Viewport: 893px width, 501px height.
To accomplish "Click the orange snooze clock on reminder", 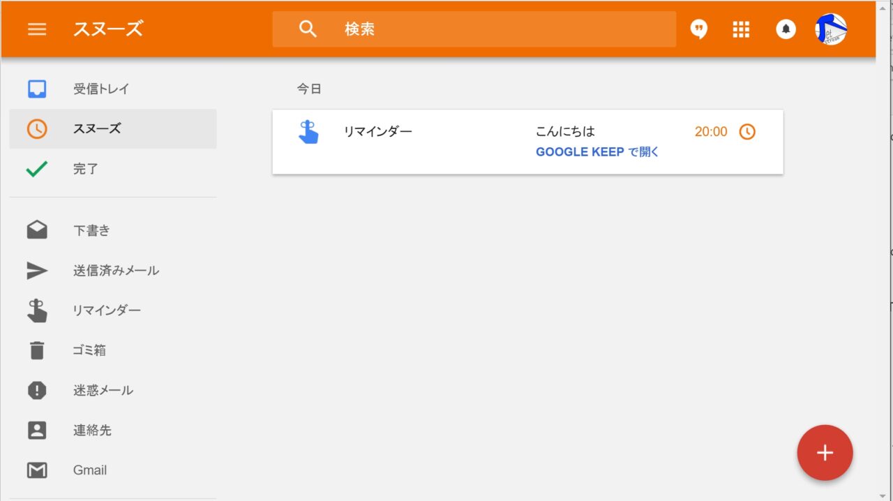I will coord(747,131).
